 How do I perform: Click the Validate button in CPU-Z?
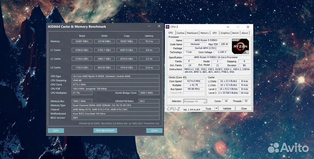point(227,108)
